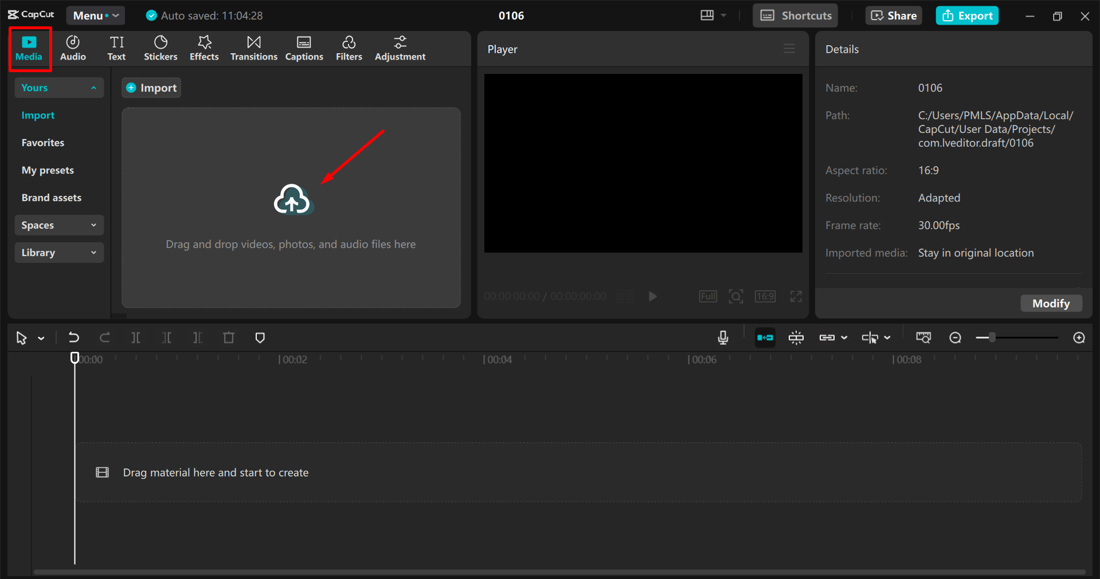Toggle the main track magnet button
Image resolution: width=1100 pixels, height=579 pixels.
(x=765, y=338)
